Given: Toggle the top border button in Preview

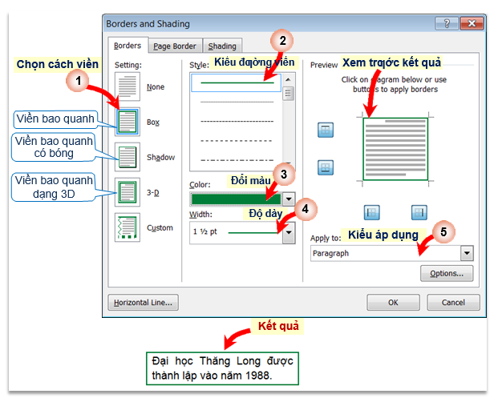Looking at the screenshot, I should pyautogui.click(x=326, y=131).
